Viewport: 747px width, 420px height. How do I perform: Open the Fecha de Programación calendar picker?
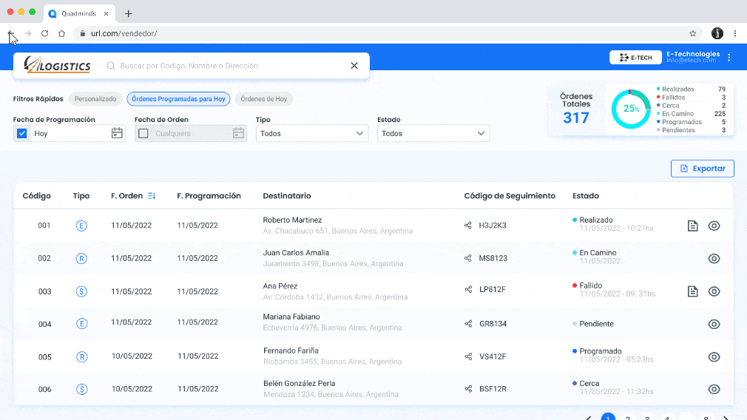(x=117, y=133)
